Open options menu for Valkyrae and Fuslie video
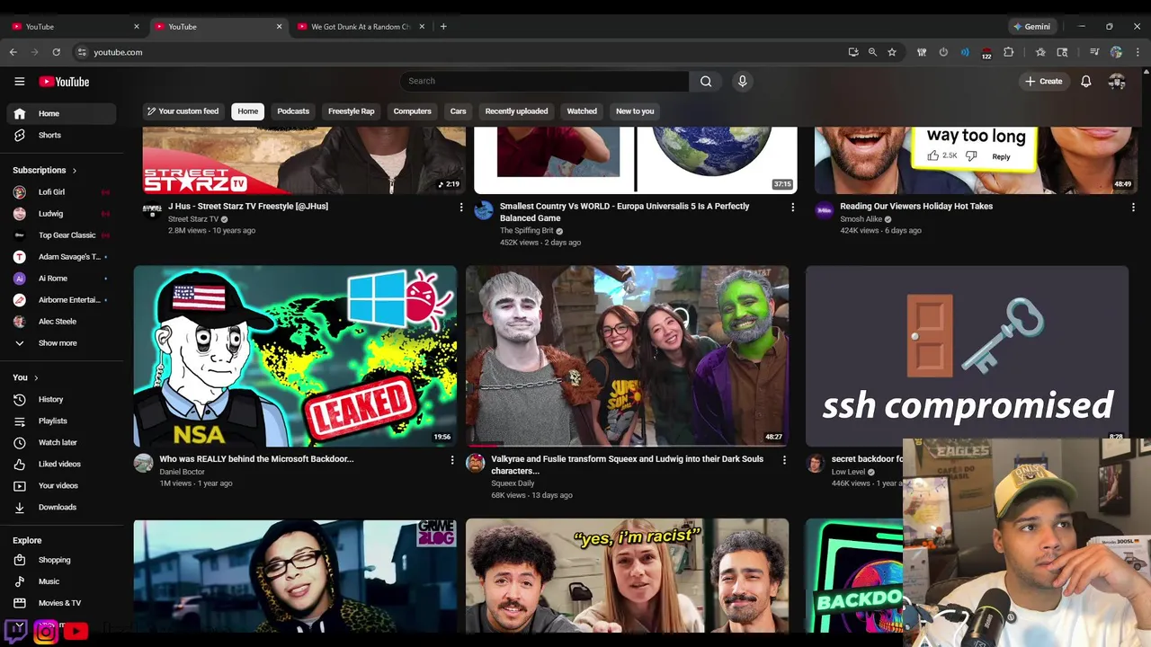Viewport: 1151px width, 647px height. [784, 459]
